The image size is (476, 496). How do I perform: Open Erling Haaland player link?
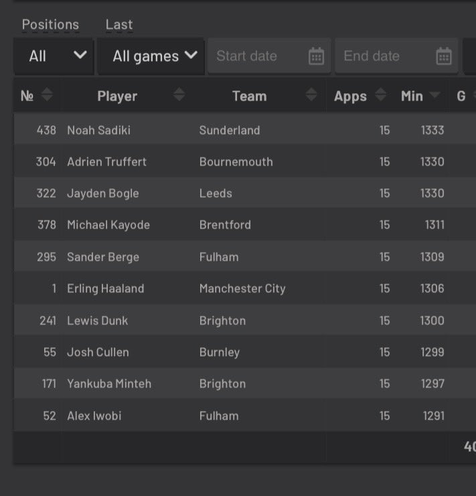click(x=106, y=288)
